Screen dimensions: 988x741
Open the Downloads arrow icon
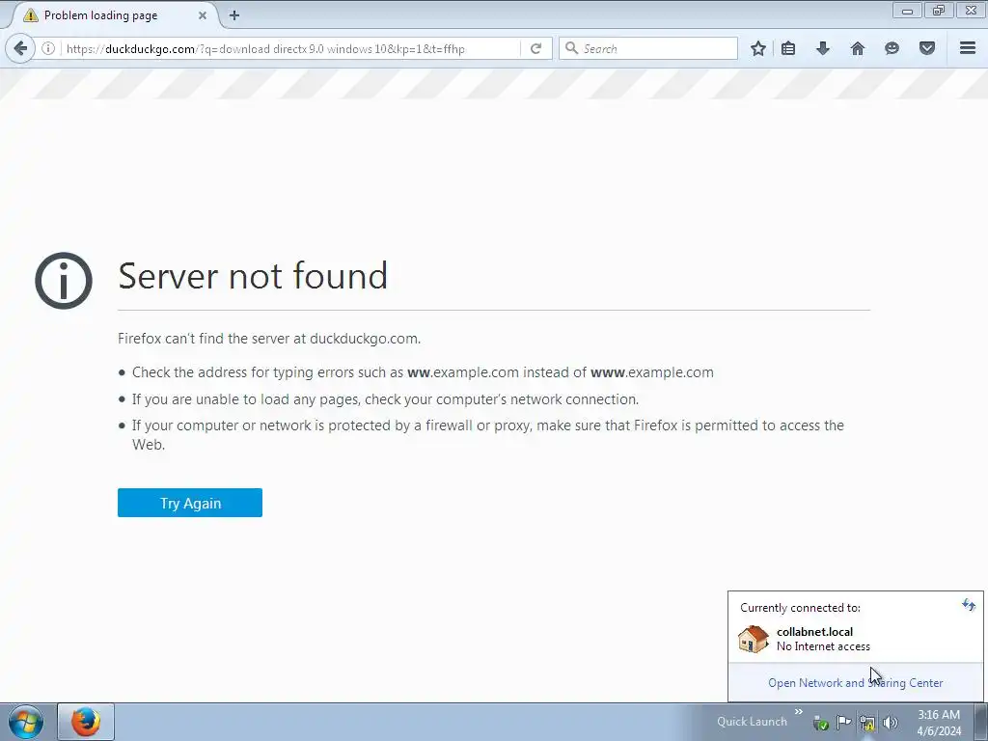click(x=822, y=48)
